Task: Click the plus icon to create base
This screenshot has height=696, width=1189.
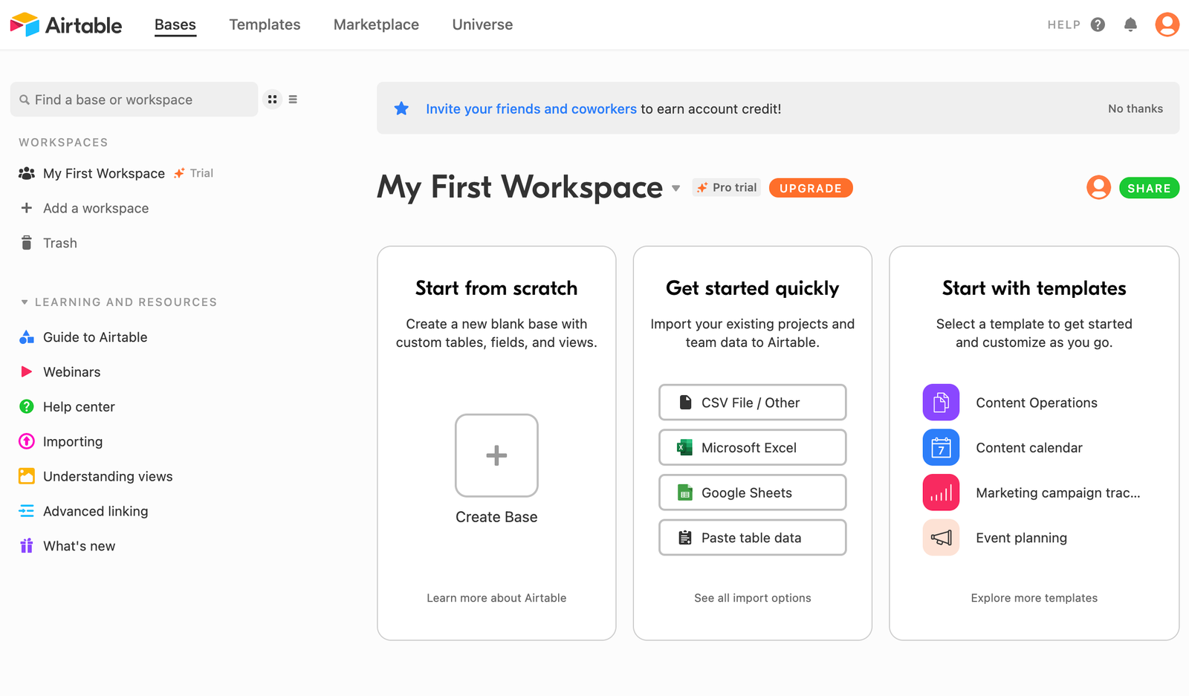Action: point(496,455)
